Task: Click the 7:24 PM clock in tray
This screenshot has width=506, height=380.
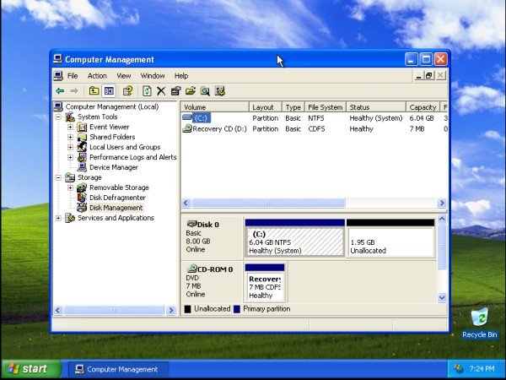Action: tap(482, 369)
